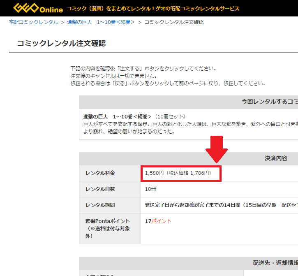Select the price 1,580円（税込価格 1,706円）
The image size is (298, 276).
point(178,173)
